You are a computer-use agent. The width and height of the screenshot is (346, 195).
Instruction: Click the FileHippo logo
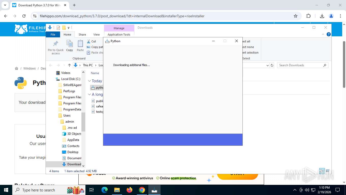tap(30, 29)
